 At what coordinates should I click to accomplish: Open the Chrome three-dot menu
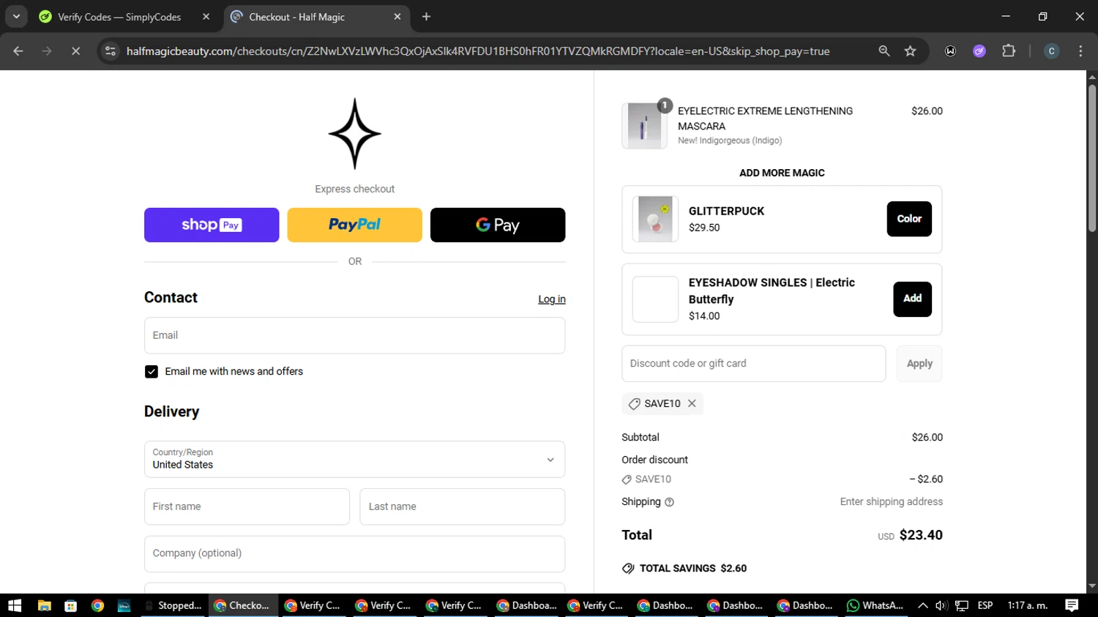tap(1080, 51)
